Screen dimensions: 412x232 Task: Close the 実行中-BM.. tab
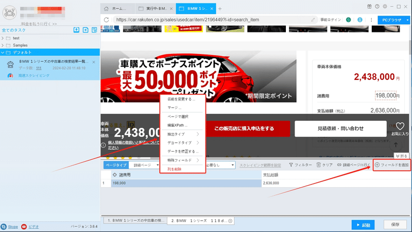pyautogui.click(x=171, y=9)
